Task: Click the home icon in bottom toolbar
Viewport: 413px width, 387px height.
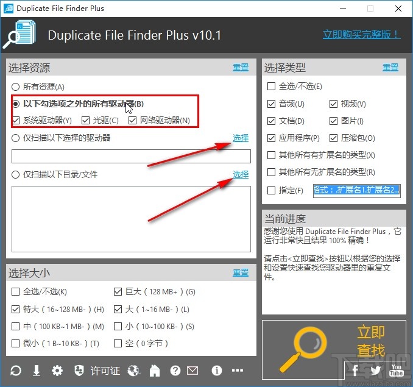Action: [x=155, y=371]
